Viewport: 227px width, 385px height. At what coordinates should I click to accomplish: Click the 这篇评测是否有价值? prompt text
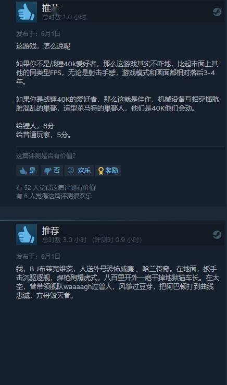tap(46, 155)
